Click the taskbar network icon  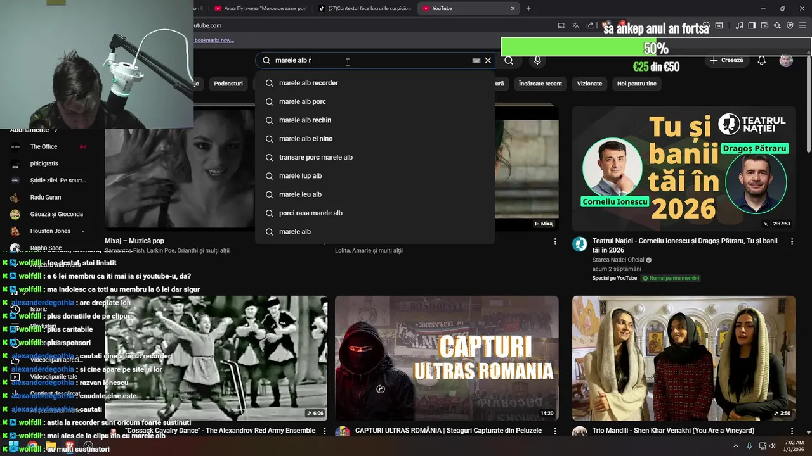point(761,446)
